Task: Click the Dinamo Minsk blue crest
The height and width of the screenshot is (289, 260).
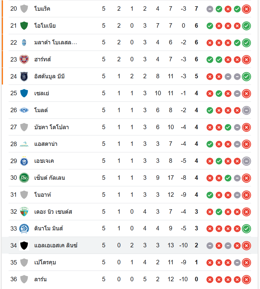Action: tap(24, 229)
